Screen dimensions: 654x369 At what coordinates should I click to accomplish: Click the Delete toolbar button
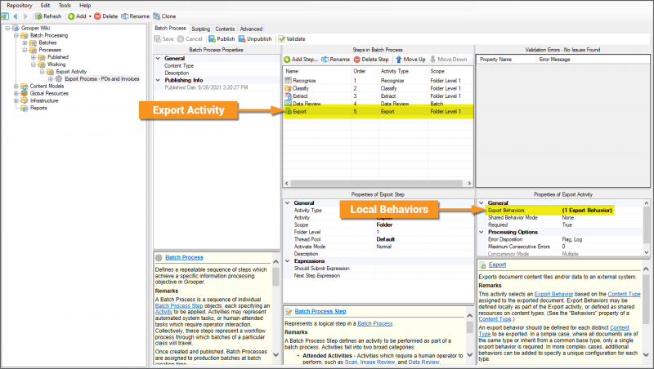(x=106, y=16)
